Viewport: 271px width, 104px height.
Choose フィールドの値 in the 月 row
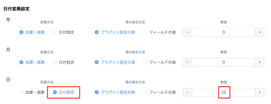pos(159,62)
